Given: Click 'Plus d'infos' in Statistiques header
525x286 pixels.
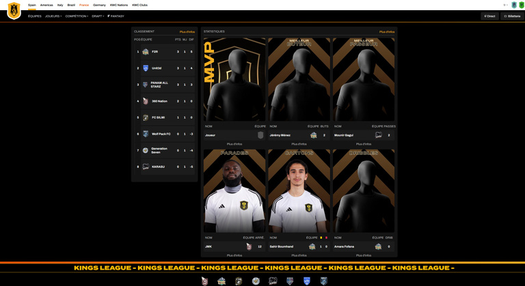Looking at the screenshot, I should click(x=387, y=32).
